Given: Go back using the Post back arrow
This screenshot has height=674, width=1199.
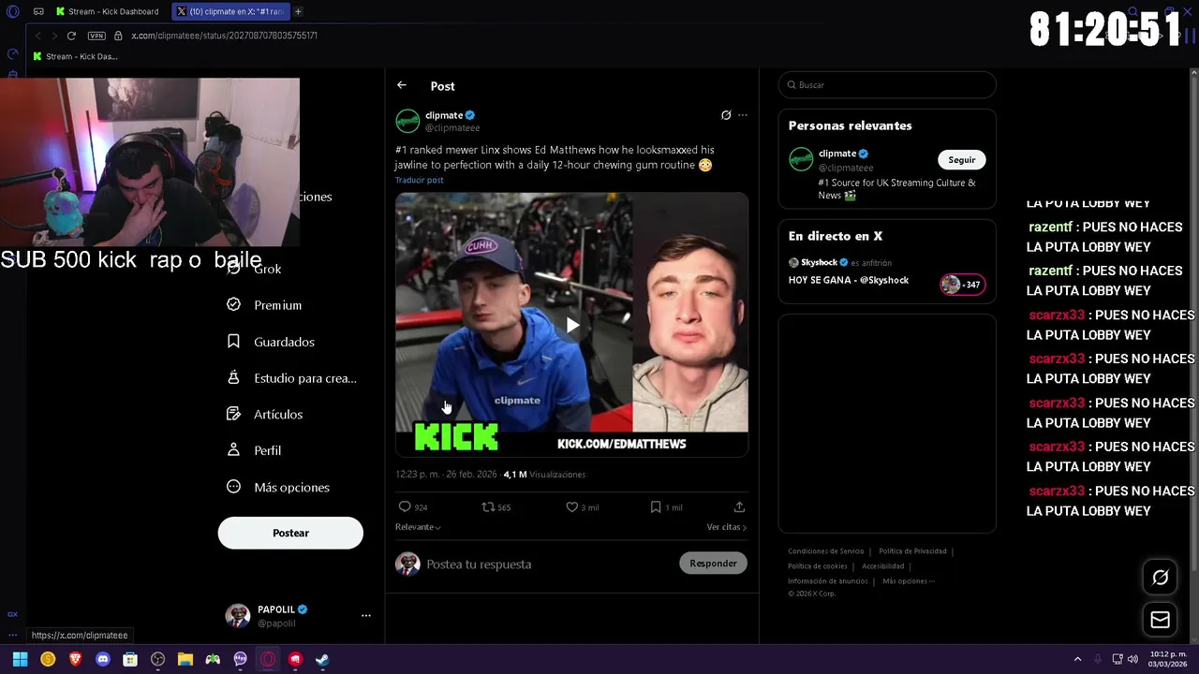Looking at the screenshot, I should pyautogui.click(x=401, y=85).
